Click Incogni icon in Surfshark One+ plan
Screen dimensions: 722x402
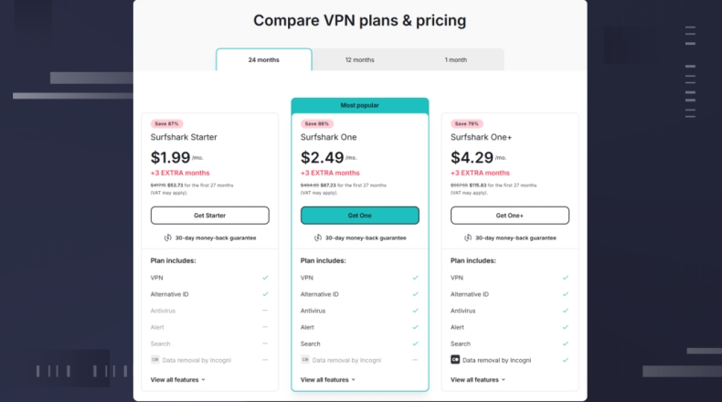pyautogui.click(x=455, y=360)
